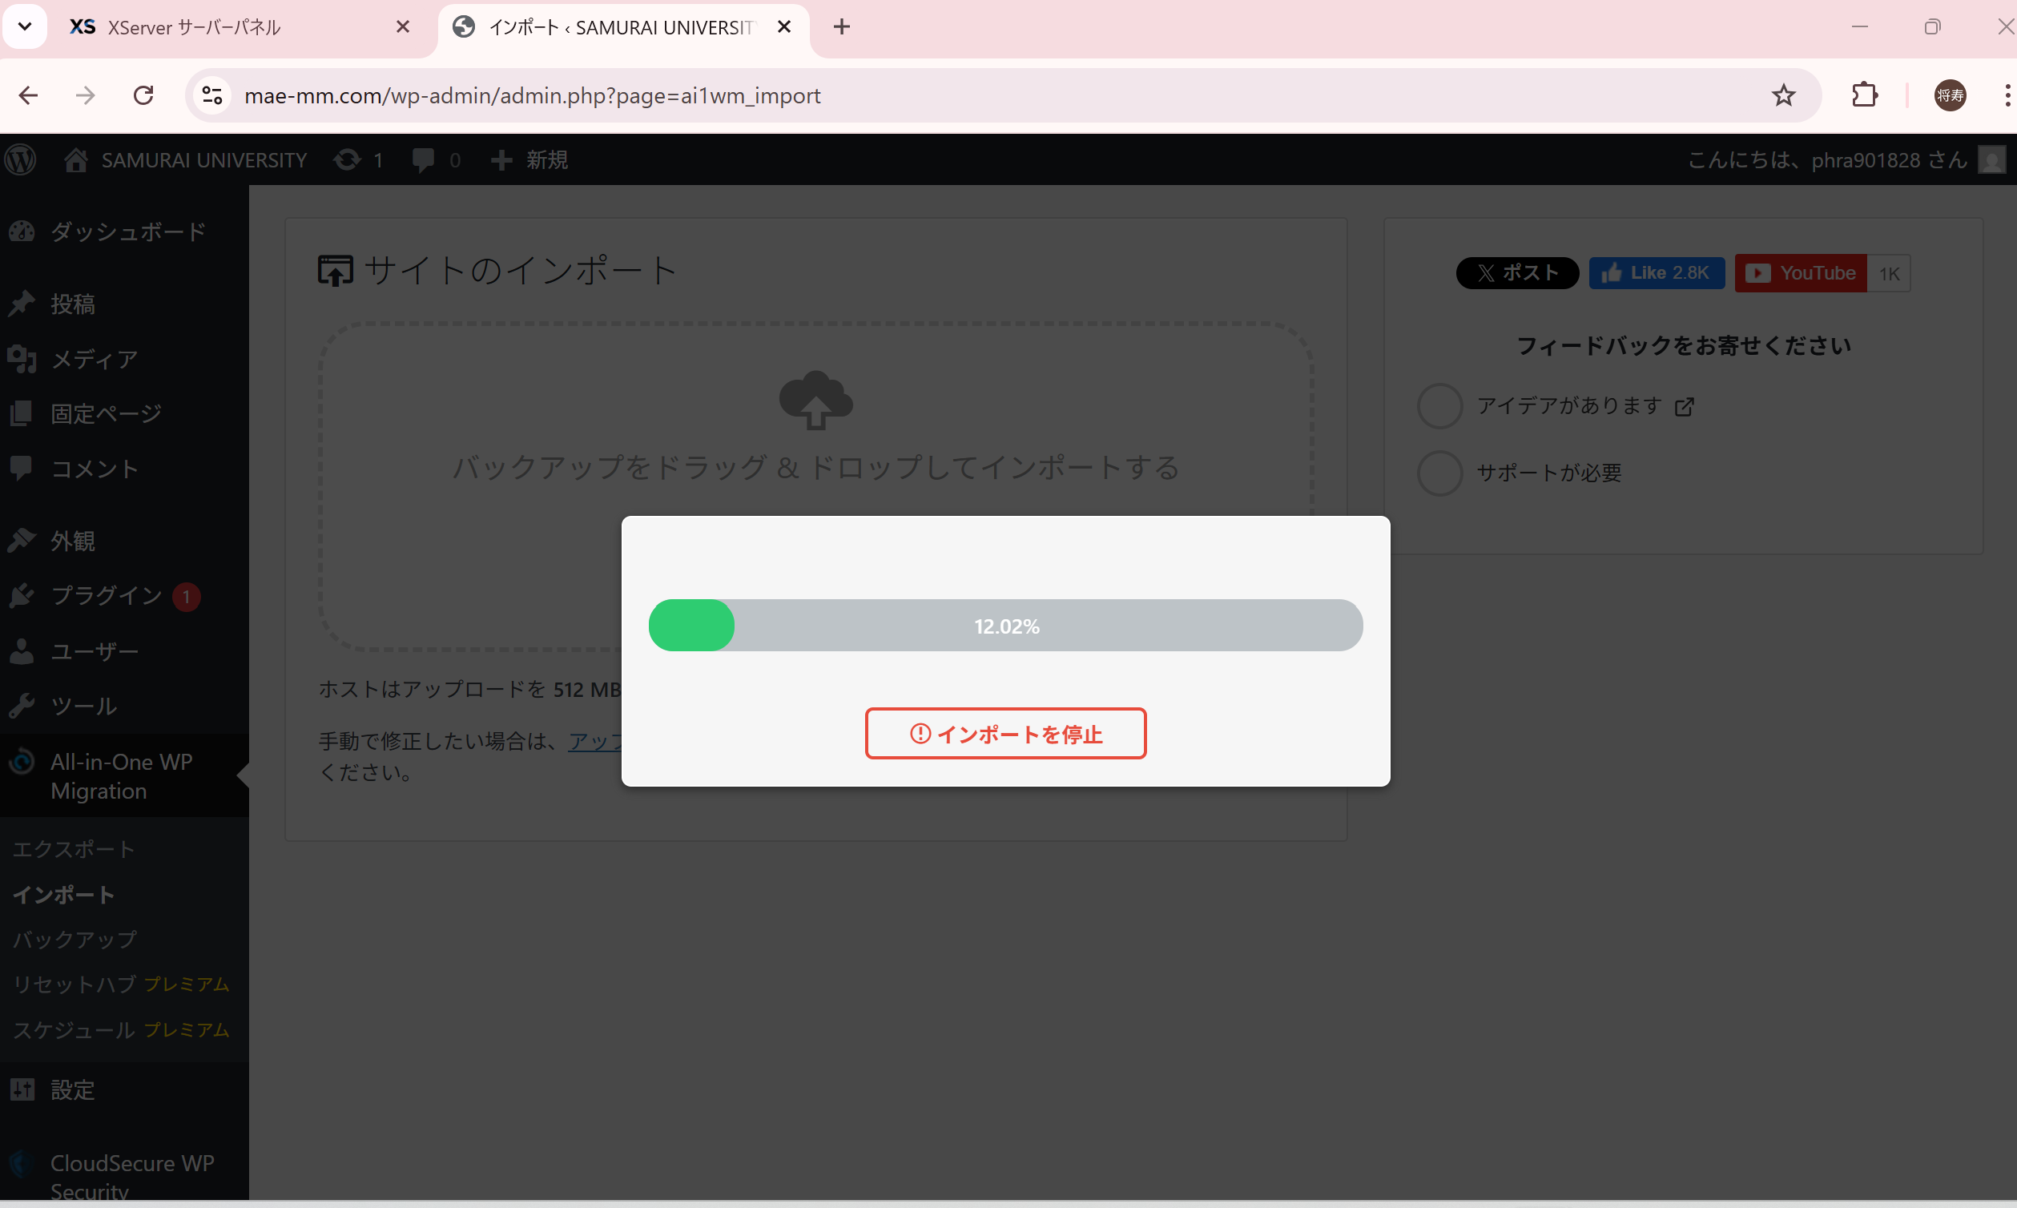Image resolution: width=2017 pixels, height=1208 pixels.
Task: Open CloudSecure WP Security menu
Action: (124, 1176)
